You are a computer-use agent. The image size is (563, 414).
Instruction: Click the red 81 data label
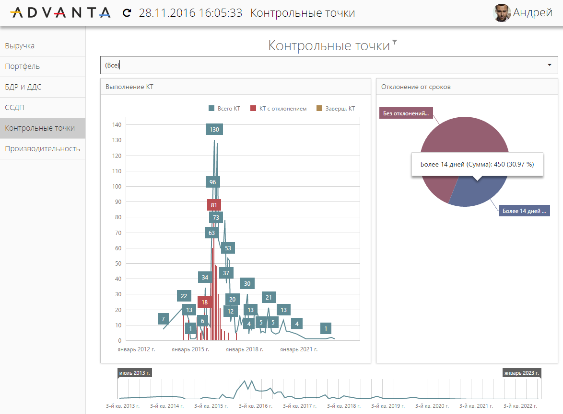tap(214, 205)
